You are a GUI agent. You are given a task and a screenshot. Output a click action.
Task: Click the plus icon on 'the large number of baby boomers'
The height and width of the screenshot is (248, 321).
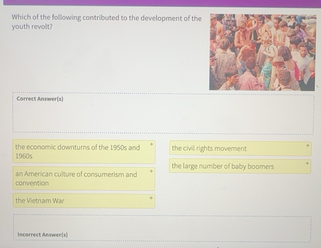click(x=307, y=164)
